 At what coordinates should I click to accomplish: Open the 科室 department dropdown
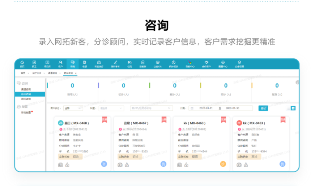point(111,108)
